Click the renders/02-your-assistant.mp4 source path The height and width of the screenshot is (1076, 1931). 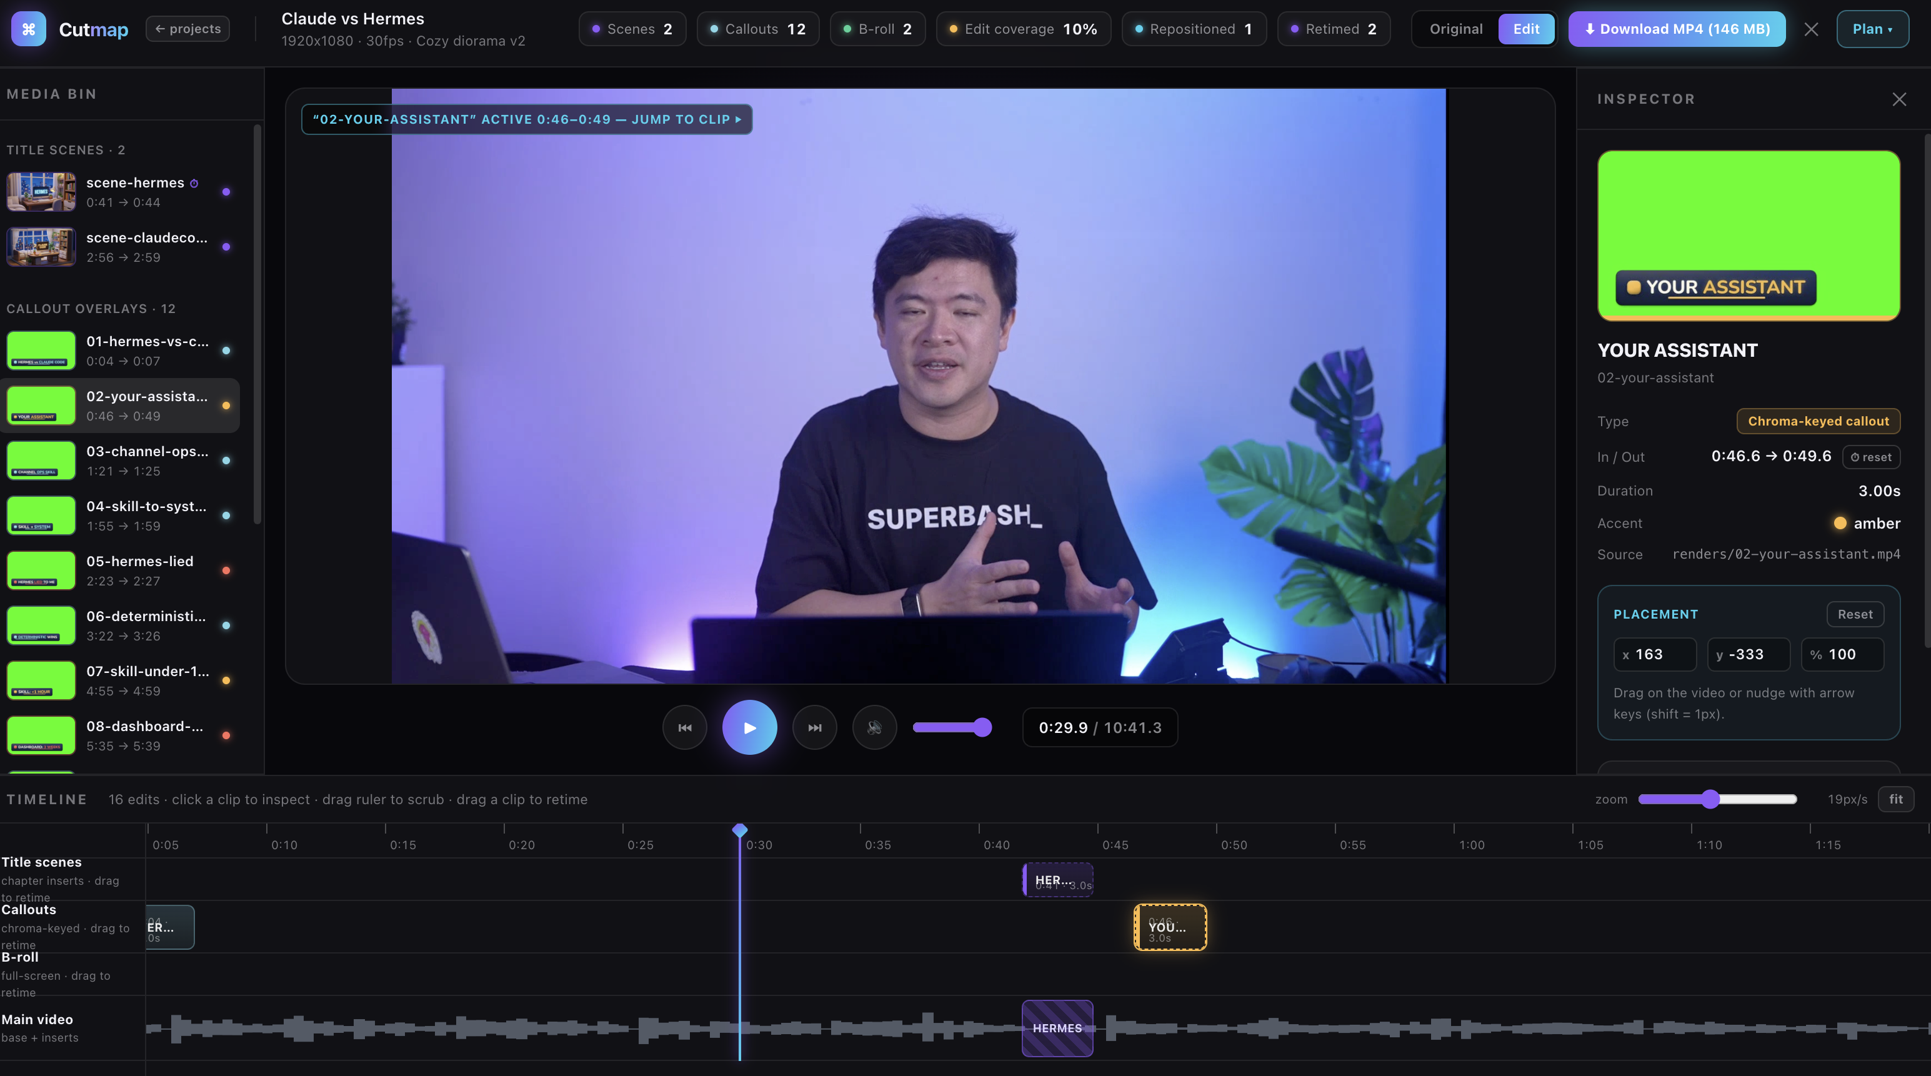[x=1785, y=554]
